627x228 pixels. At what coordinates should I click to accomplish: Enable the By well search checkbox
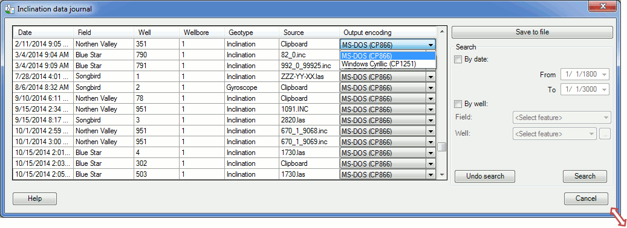click(458, 104)
